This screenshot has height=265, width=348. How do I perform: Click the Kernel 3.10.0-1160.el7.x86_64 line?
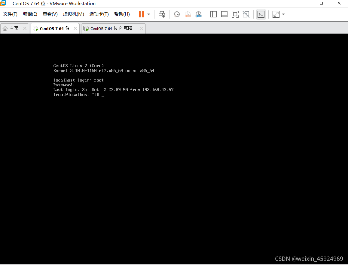pos(104,71)
